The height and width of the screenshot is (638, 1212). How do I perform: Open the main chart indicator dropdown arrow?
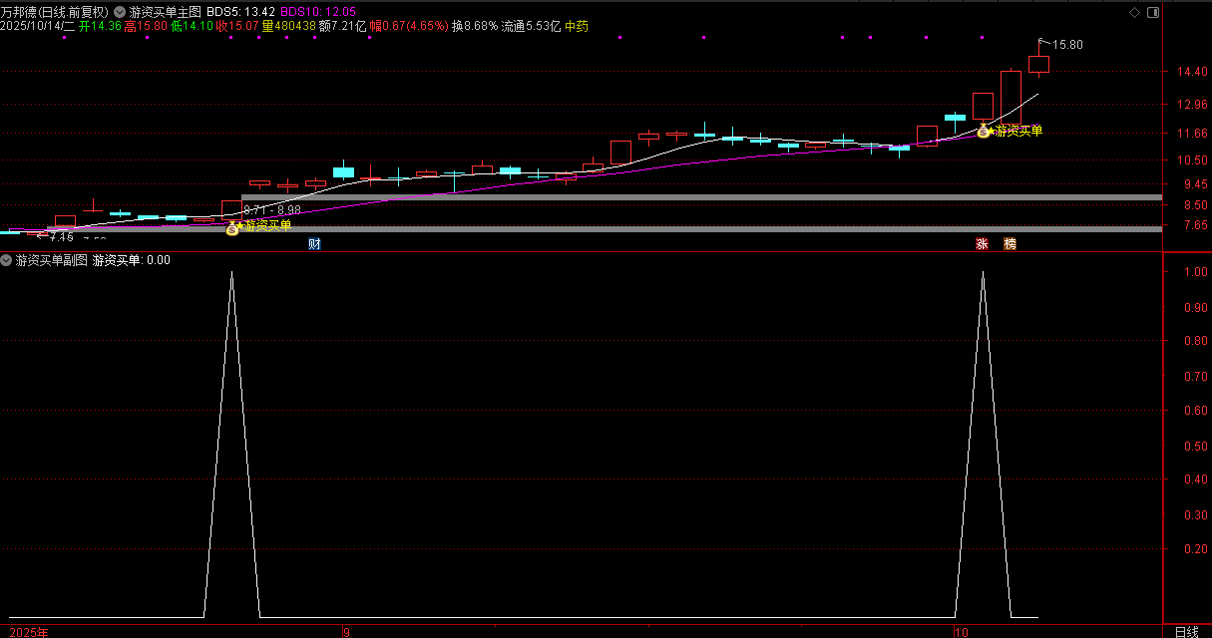(x=120, y=12)
